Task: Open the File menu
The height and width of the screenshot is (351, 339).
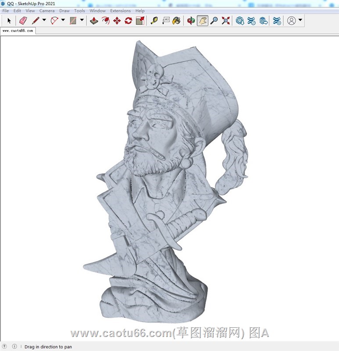Action: 6,11
